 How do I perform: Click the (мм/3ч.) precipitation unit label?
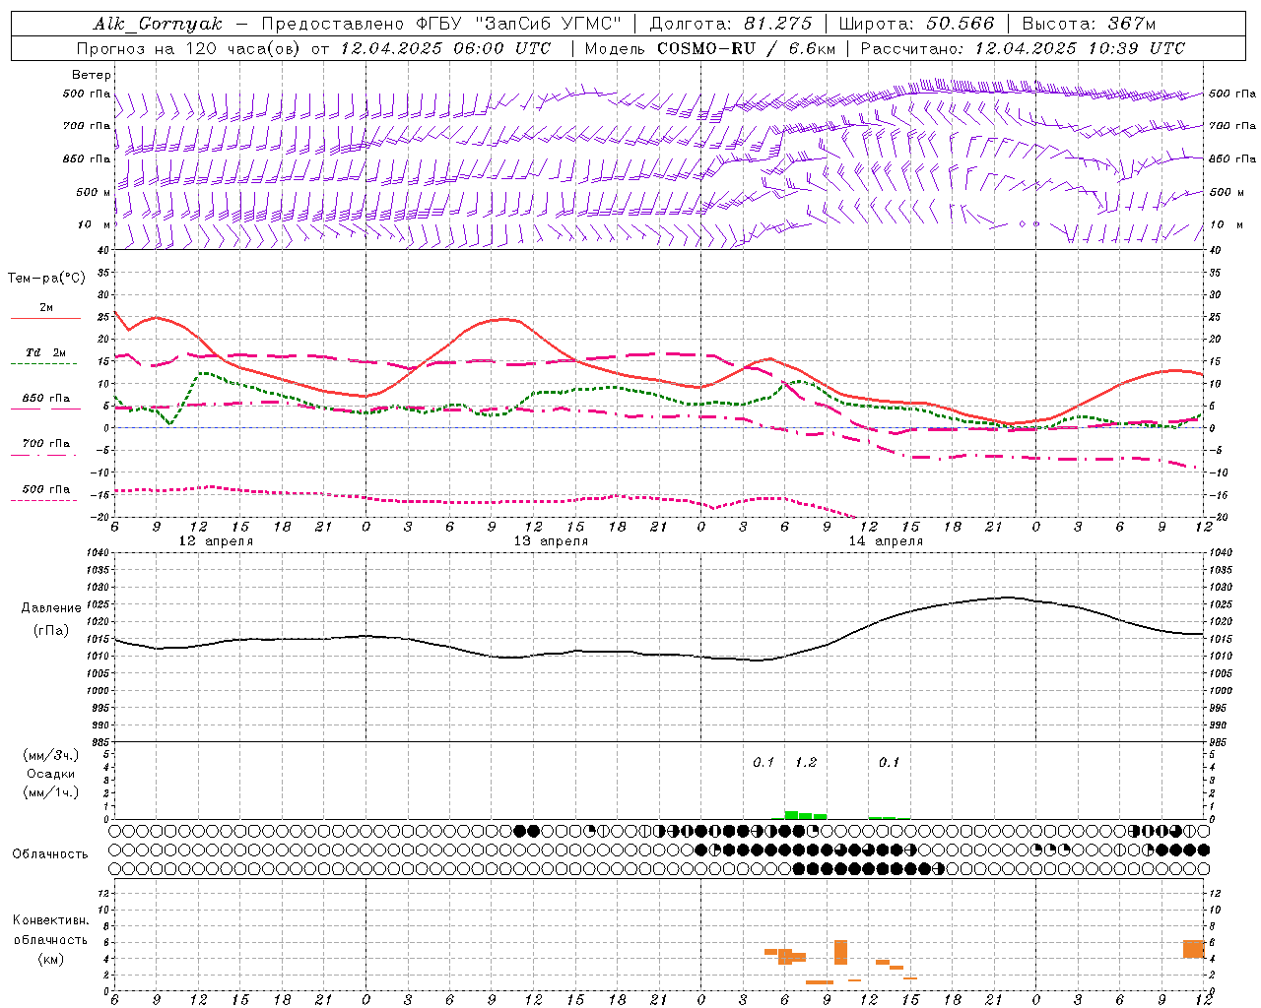(x=50, y=755)
